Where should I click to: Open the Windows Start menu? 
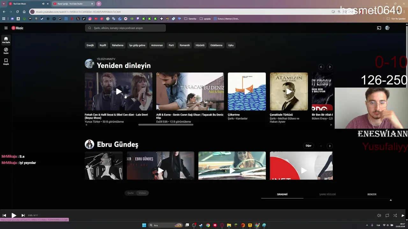pos(144,225)
